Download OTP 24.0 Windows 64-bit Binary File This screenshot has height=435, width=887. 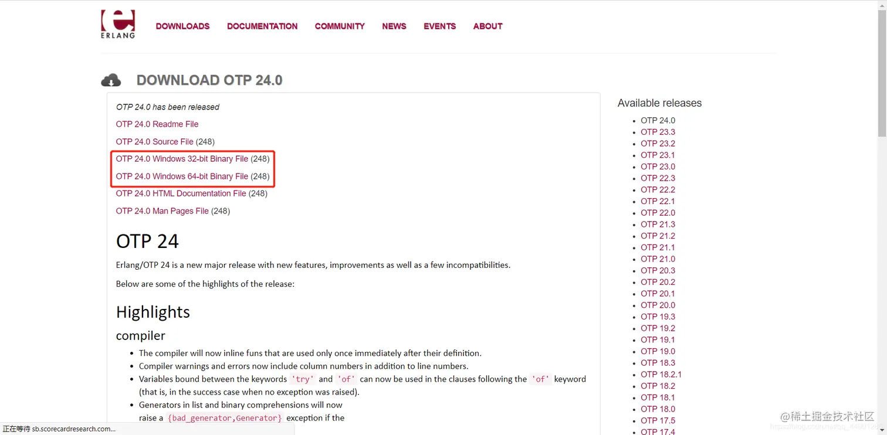point(182,176)
